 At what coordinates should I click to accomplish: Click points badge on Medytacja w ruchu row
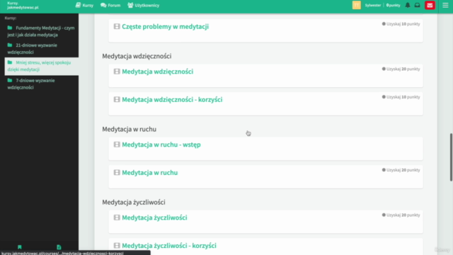[x=401, y=170]
